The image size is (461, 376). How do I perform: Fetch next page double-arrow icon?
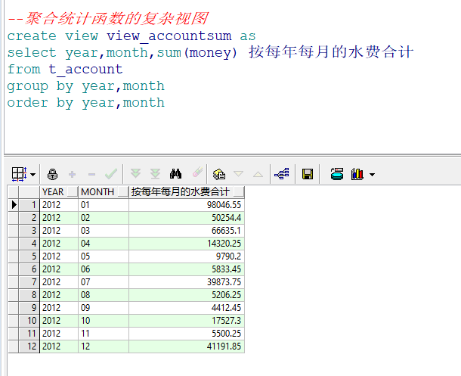(135, 173)
